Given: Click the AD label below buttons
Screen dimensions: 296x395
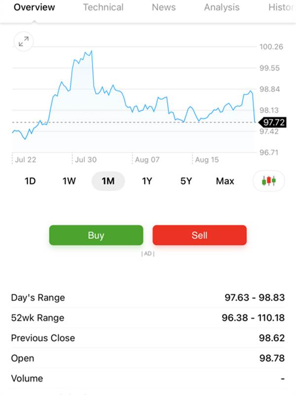Looking at the screenshot, I should 148,254.
